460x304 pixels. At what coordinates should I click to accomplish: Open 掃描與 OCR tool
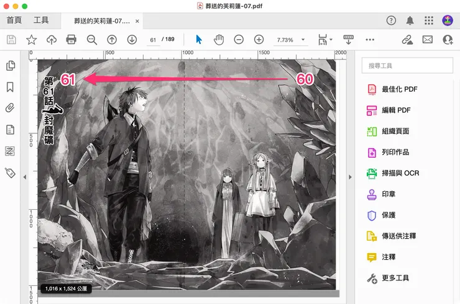(x=400, y=173)
